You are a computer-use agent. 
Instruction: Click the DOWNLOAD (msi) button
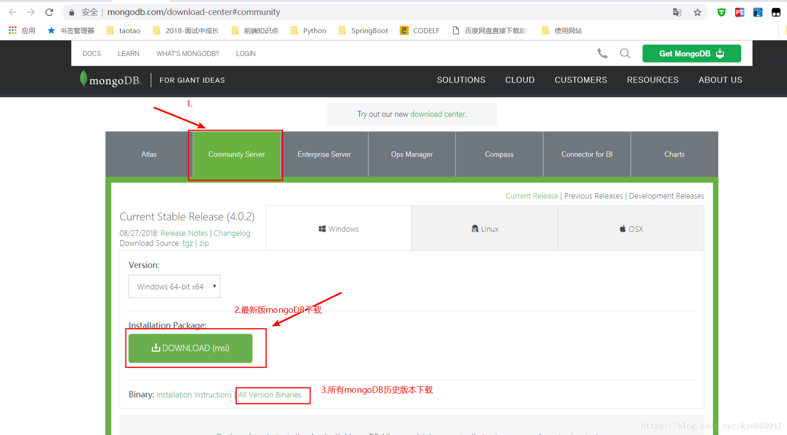click(x=190, y=348)
